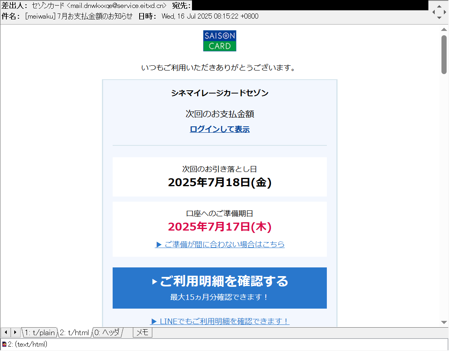Switch to the 0: ヘッダ tab
Image resolution: width=449 pixels, height=351 pixels.
pyautogui.click(x=107, y=332)
